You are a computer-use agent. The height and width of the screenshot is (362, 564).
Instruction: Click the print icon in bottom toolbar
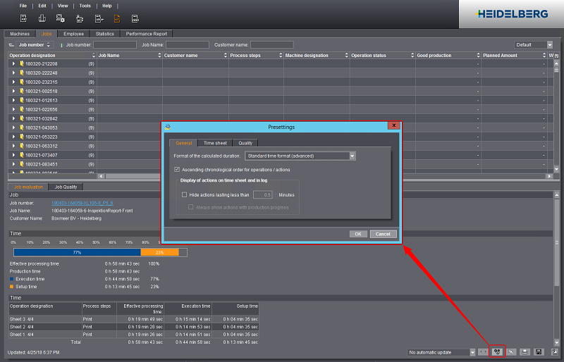click(525, 351)
